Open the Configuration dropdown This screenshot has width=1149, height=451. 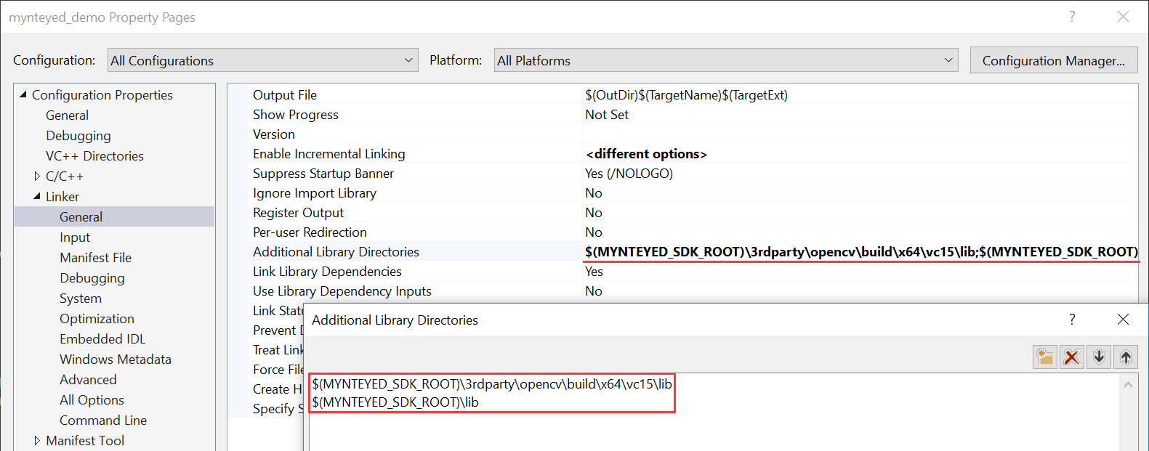point(263,60)
